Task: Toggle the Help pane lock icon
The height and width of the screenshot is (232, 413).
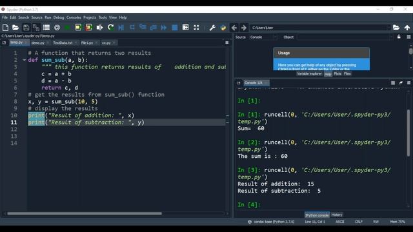Action: tap(399, 37)
